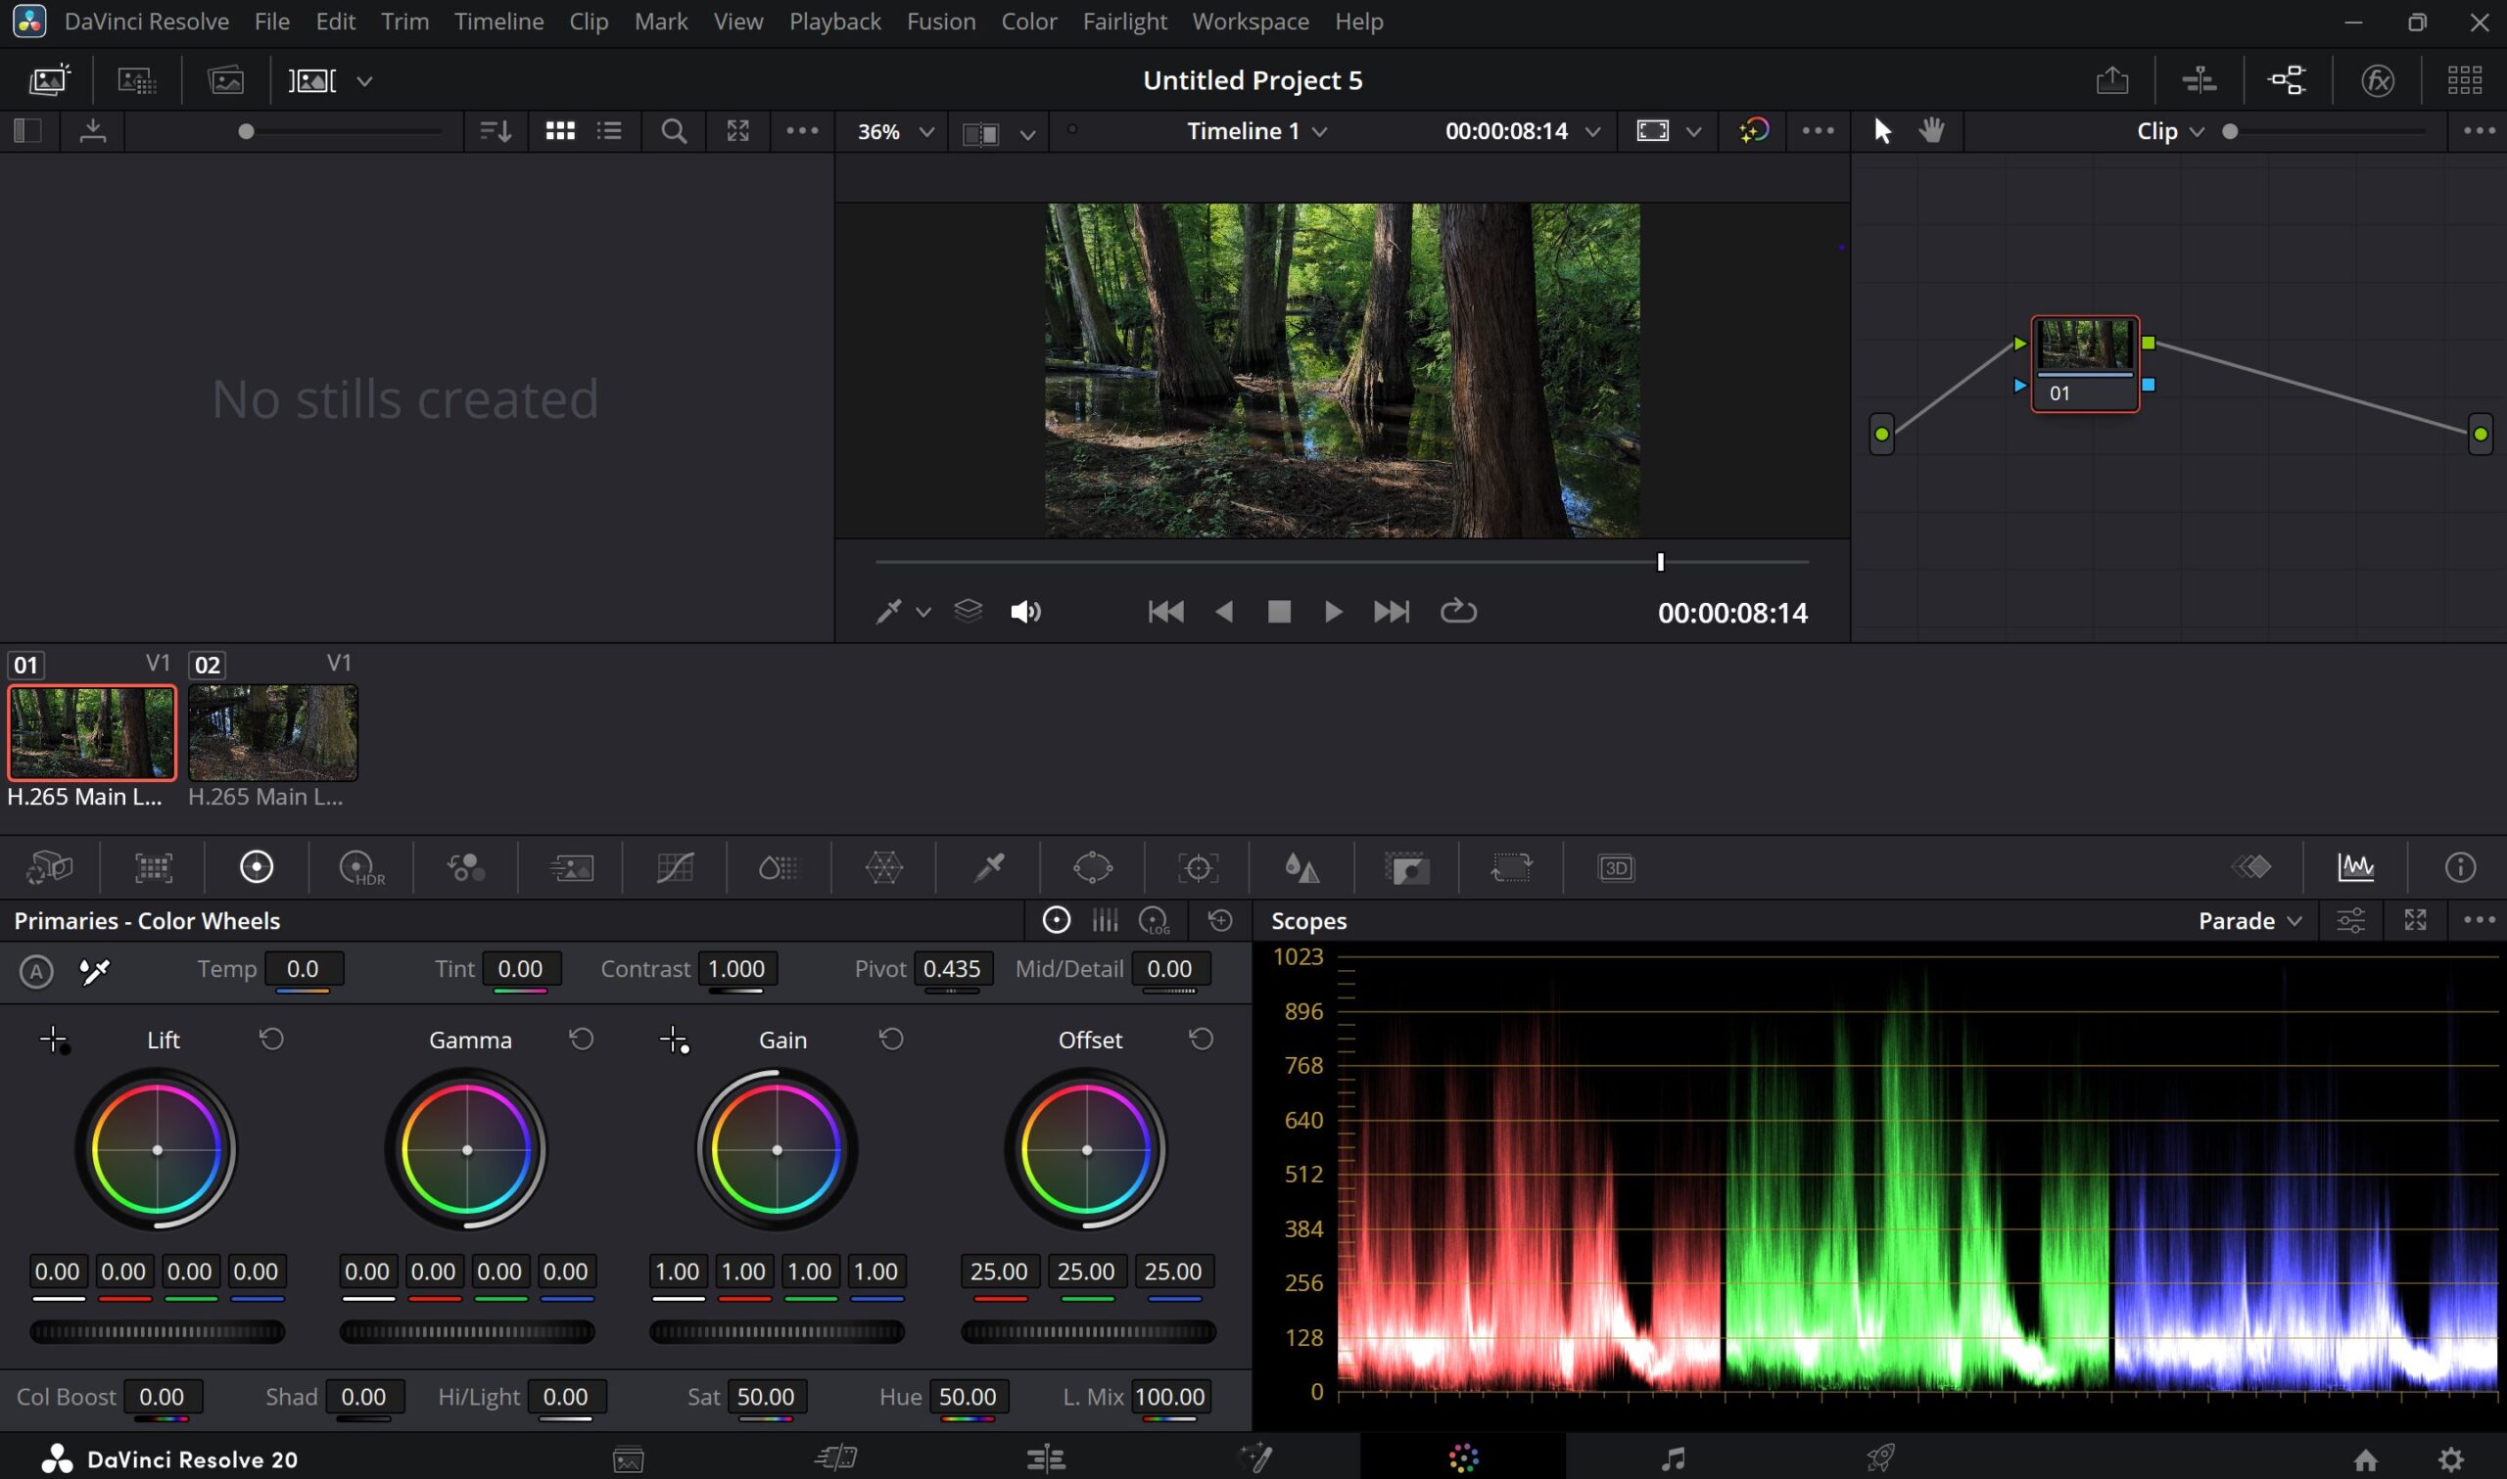The image size is (2507, 1479).
Task: Select clip 02 thumbnail
Action: (273, 732)
